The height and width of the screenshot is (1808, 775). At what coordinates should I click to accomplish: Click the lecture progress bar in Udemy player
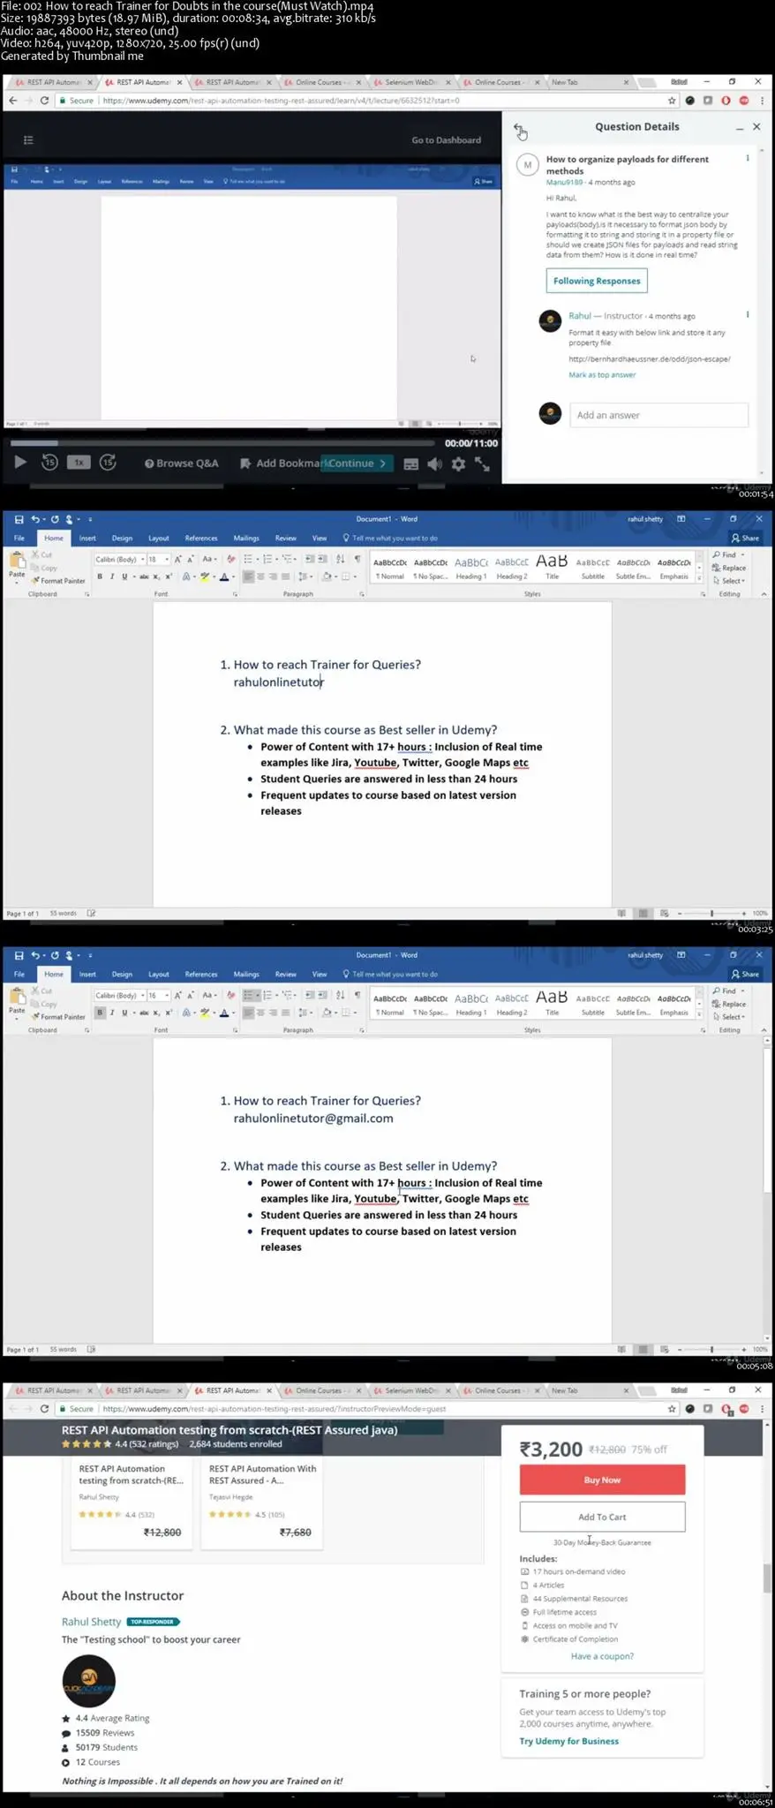[x=222, y=443]
